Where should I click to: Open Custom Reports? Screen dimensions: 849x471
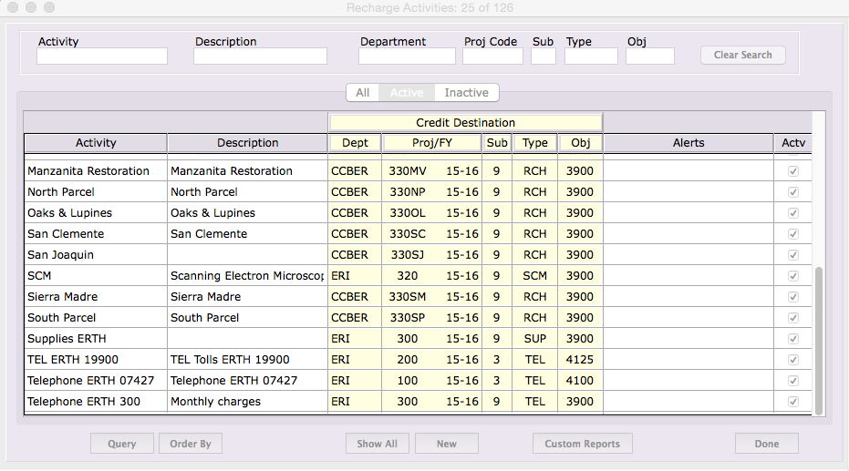582,444
